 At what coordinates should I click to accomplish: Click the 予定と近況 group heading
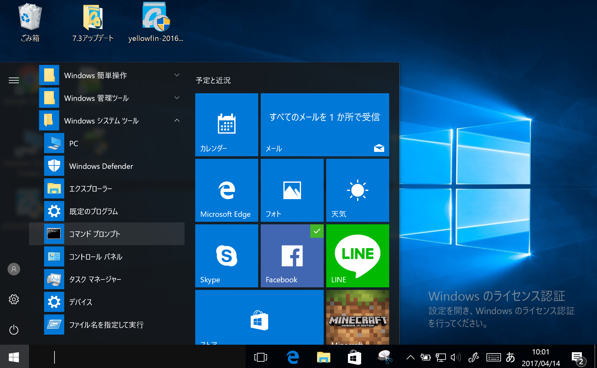coord(213,80)
